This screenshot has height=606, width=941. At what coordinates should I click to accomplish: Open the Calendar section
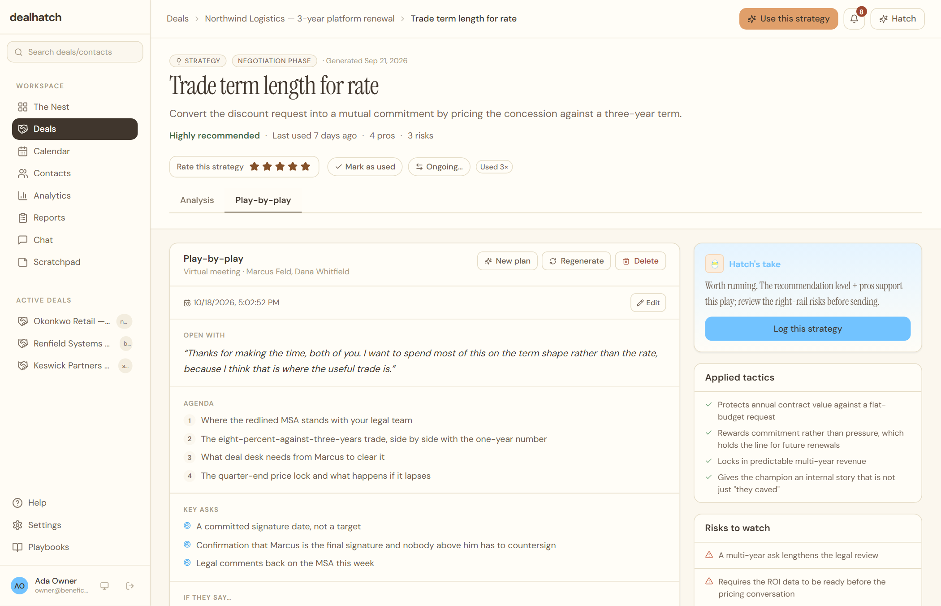(x=75, y=151)
